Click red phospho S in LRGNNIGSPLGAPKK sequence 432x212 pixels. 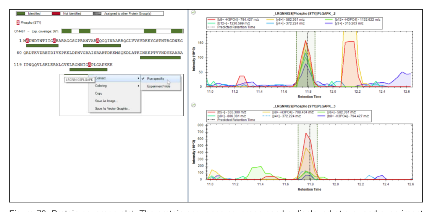coord(89,64)
